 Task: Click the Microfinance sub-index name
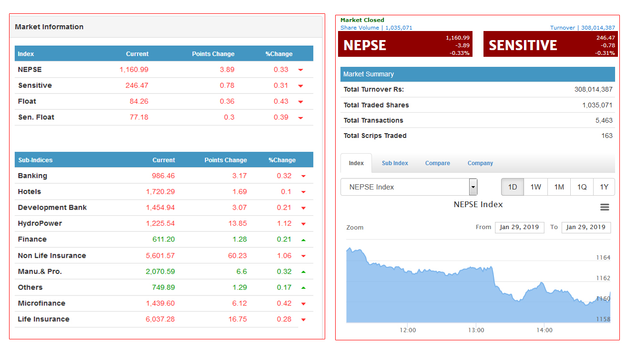(x=41, y=303)
